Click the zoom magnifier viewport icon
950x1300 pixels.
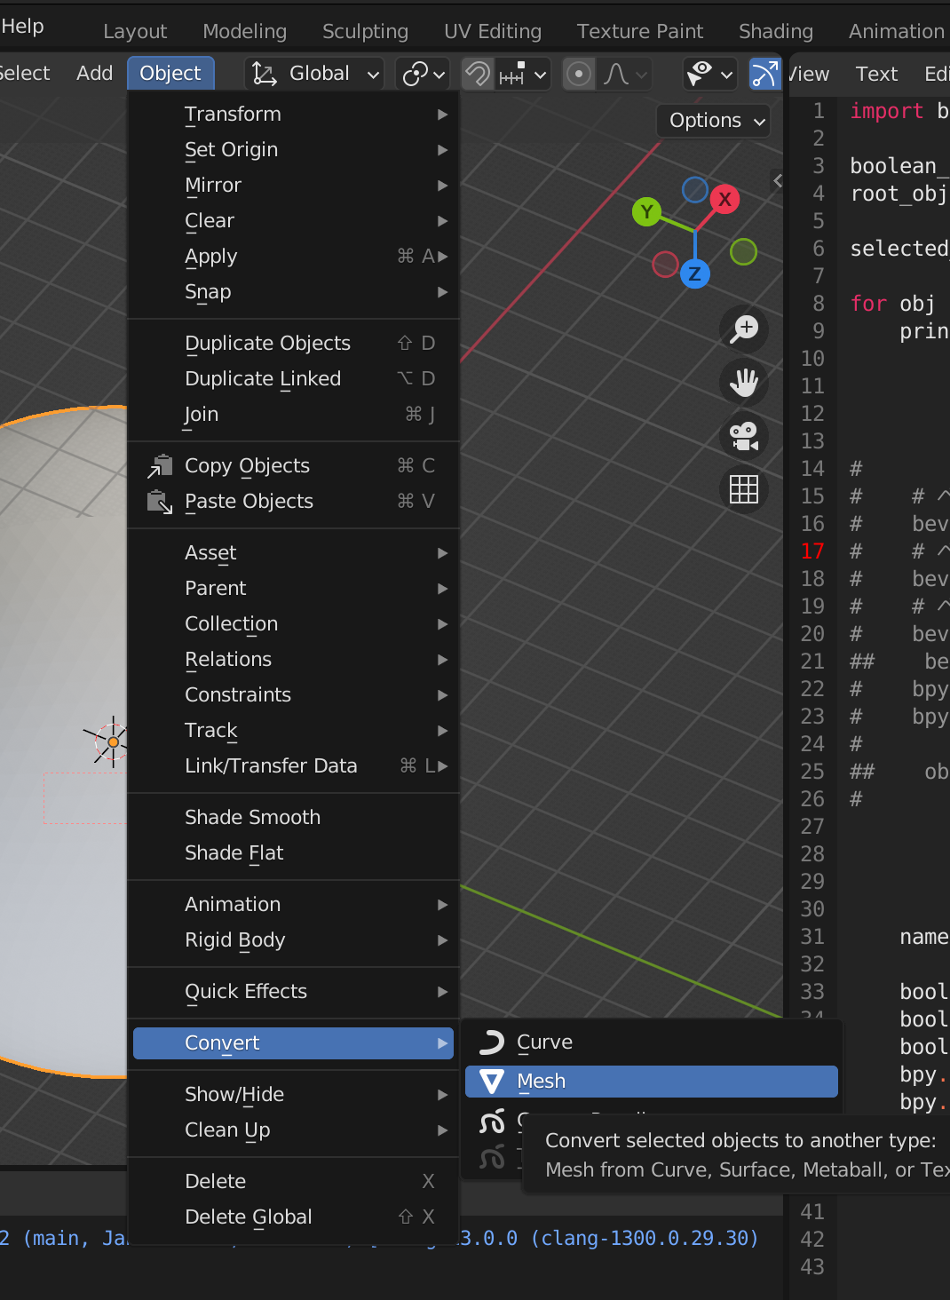coord(744,329)
